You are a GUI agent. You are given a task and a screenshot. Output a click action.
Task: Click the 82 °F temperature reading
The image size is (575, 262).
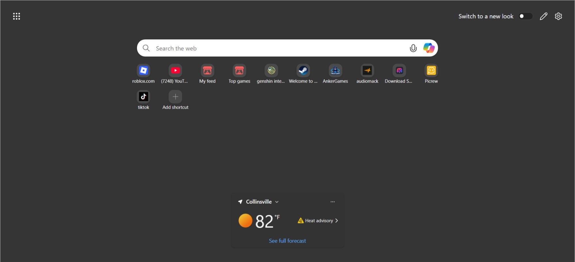point(267,221)
